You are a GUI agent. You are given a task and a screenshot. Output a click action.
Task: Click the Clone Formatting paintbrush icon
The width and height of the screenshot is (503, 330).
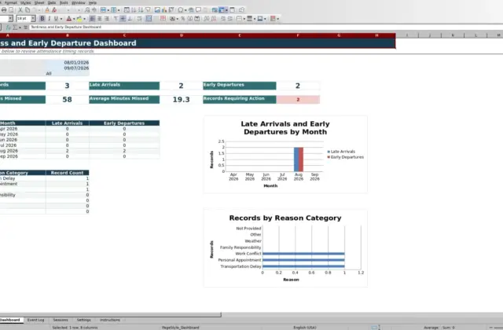47,10
